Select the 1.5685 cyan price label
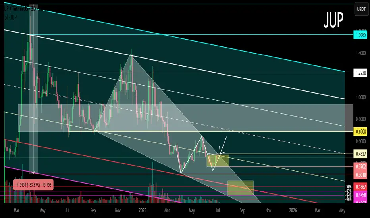Screen dimensions: 370x218 pyautogui.click(x=360, y=35)
